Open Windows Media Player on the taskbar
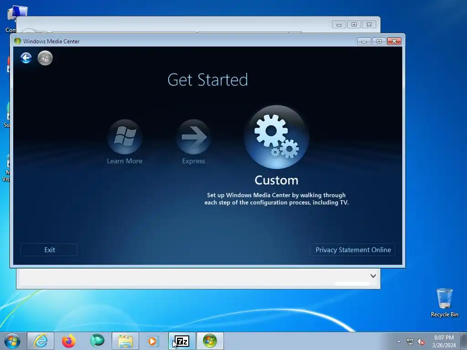467x350 pixels. pyautogui.click(x=153, y=341)
